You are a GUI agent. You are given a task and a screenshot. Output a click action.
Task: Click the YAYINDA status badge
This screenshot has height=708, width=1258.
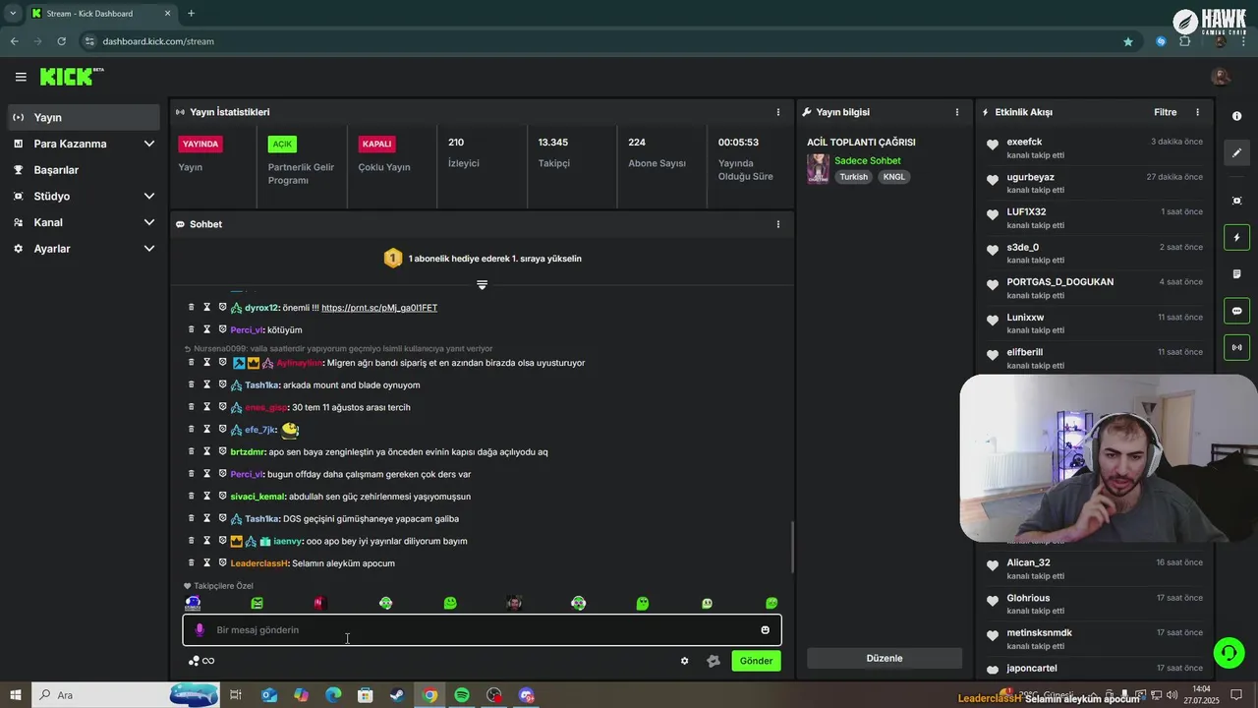[x=200, y=144]
